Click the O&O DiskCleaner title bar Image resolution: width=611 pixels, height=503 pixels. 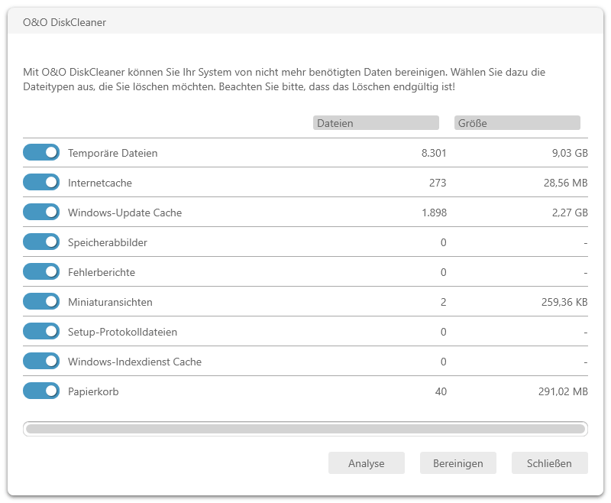coord(305,22)
